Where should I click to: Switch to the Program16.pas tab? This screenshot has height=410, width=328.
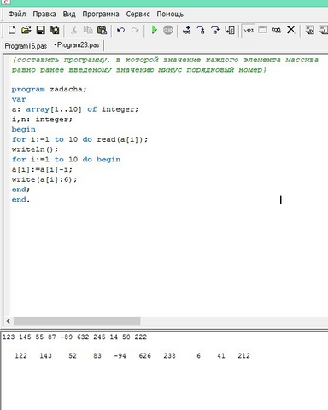click(x=26, y=46)
